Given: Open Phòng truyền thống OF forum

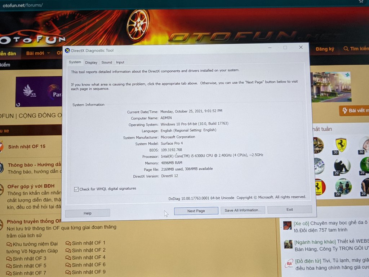Looking at the screenshot, I should pos(34,221).
